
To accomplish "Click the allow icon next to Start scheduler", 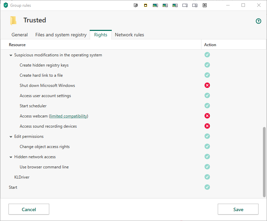I will [x=207, y=106].
